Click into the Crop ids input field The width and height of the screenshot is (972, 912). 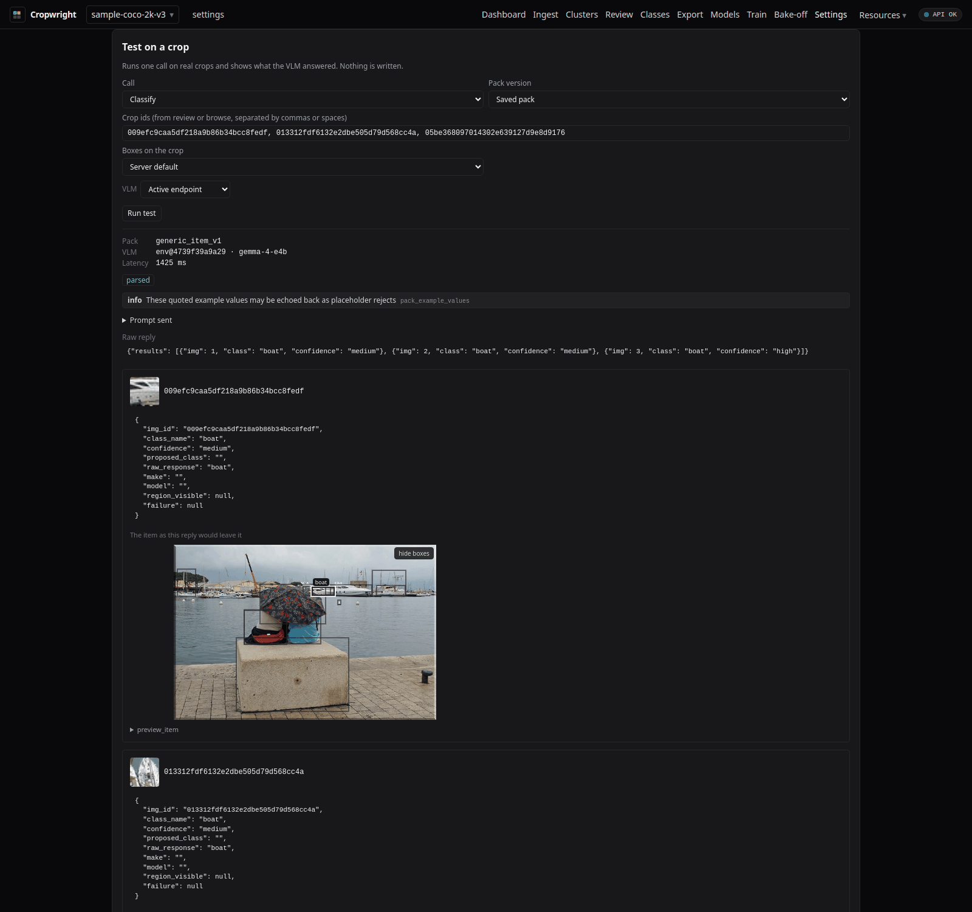[x=486, y=133]
